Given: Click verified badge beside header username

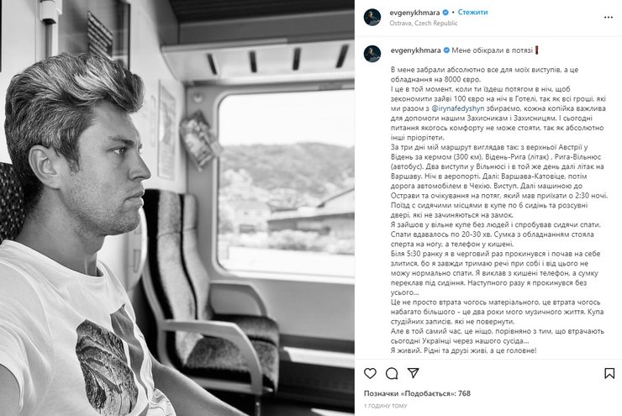Looking at the screenshot, I should [x=445, y=13].
